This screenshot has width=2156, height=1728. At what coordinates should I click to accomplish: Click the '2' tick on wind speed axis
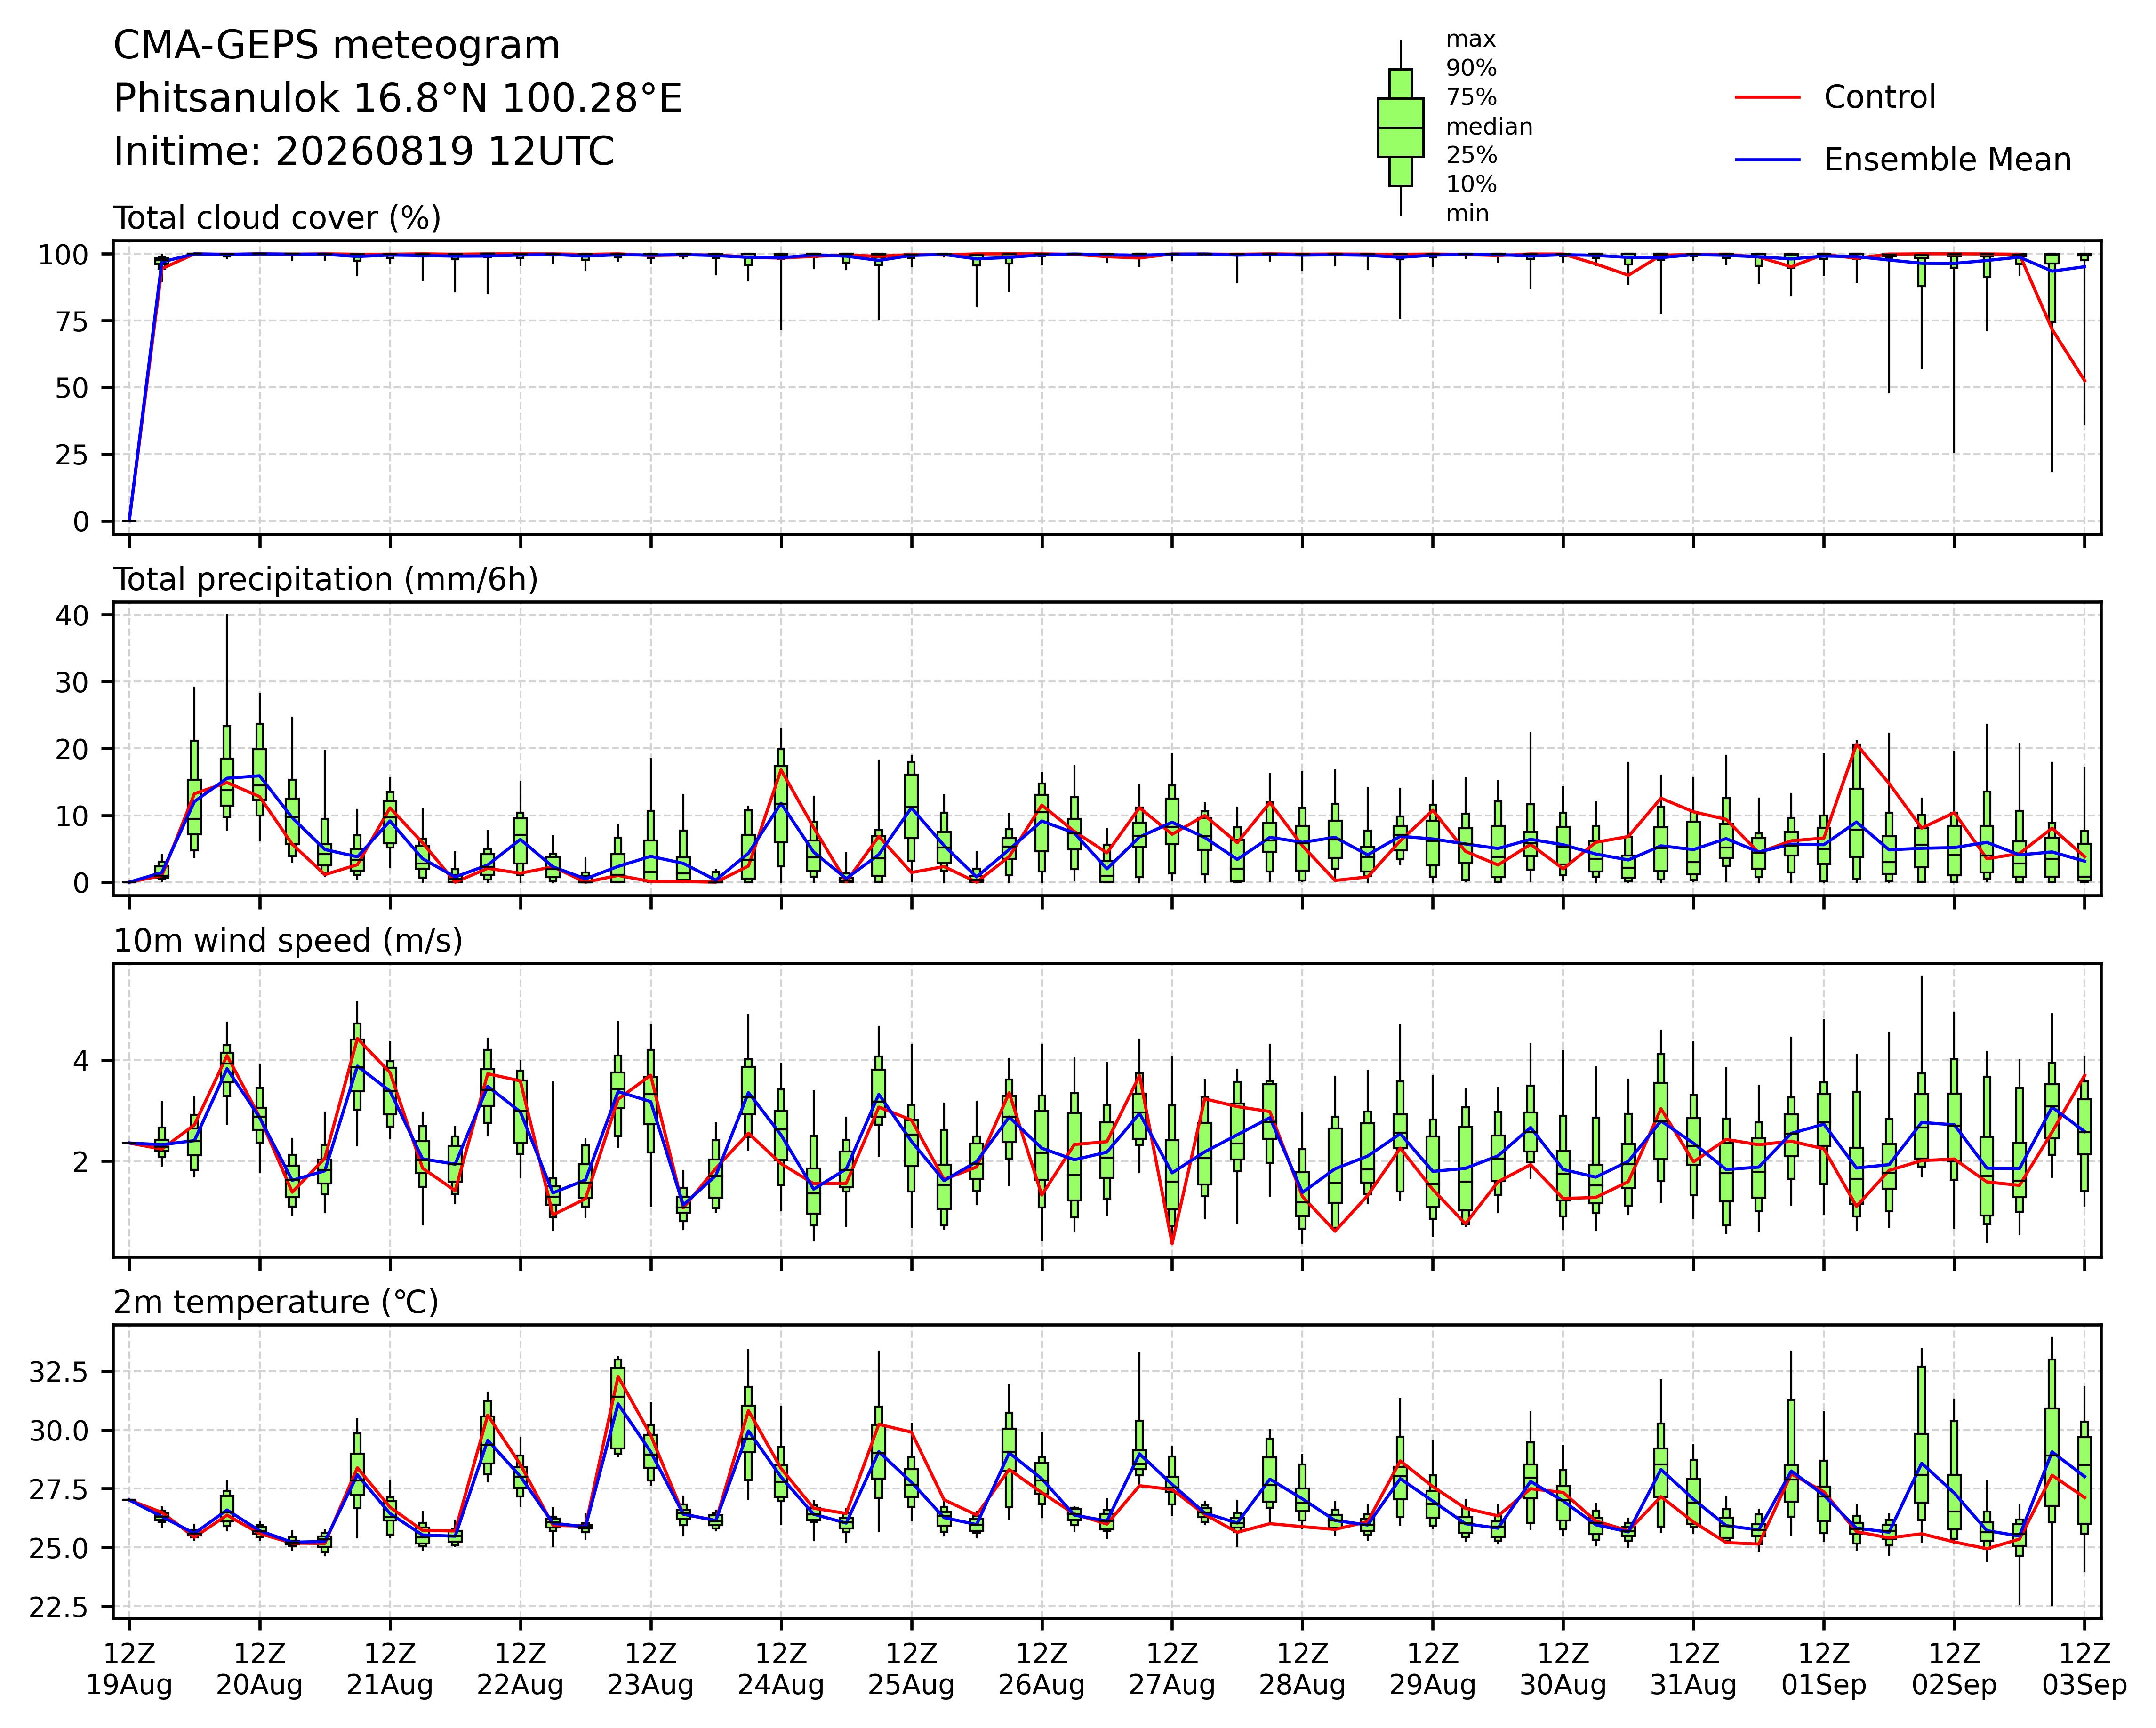[81, 1161]
